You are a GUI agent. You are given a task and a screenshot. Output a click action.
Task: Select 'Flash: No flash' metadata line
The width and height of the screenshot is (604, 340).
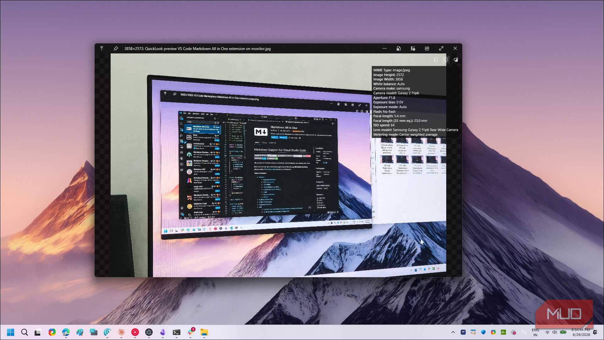(384, 112)
